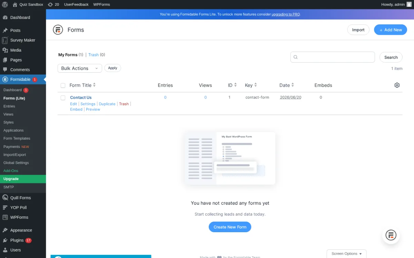414x258 pixels.
Task: Sort by ID column arrows
Action: tap(235, 85)
